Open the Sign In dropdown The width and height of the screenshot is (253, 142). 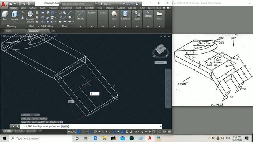click(x=111, y=4)
